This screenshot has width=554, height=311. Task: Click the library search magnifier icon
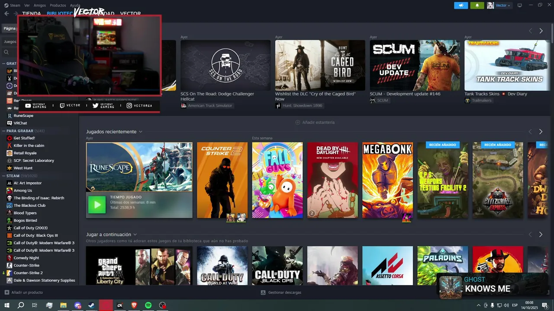click(x=6, y=52)
